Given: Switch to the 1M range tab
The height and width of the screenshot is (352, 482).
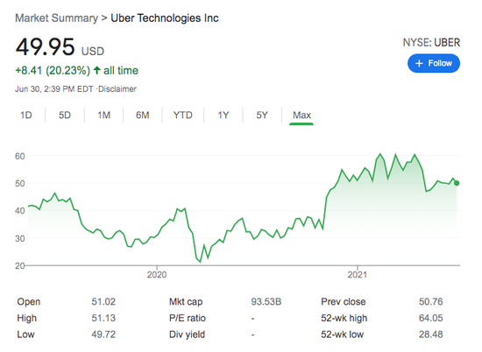Looking at the screenshot, I should click(x=104, y=116).
